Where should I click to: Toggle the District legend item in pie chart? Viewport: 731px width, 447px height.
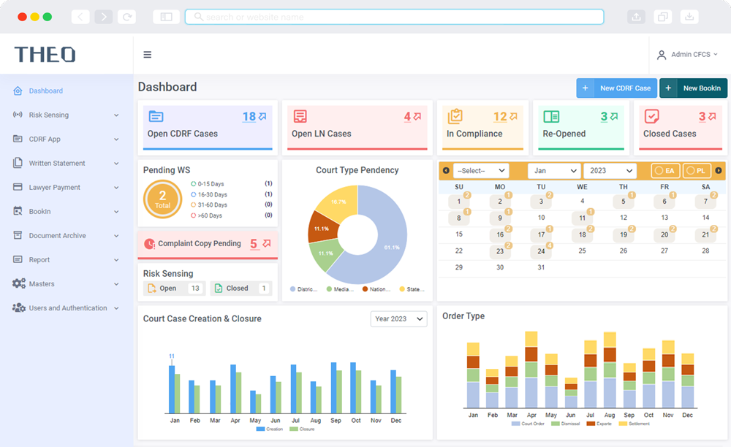[x=303, y=289]
